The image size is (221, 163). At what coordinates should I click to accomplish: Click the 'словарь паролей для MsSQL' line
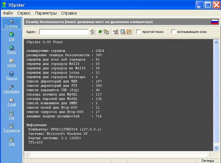point(64,99)
